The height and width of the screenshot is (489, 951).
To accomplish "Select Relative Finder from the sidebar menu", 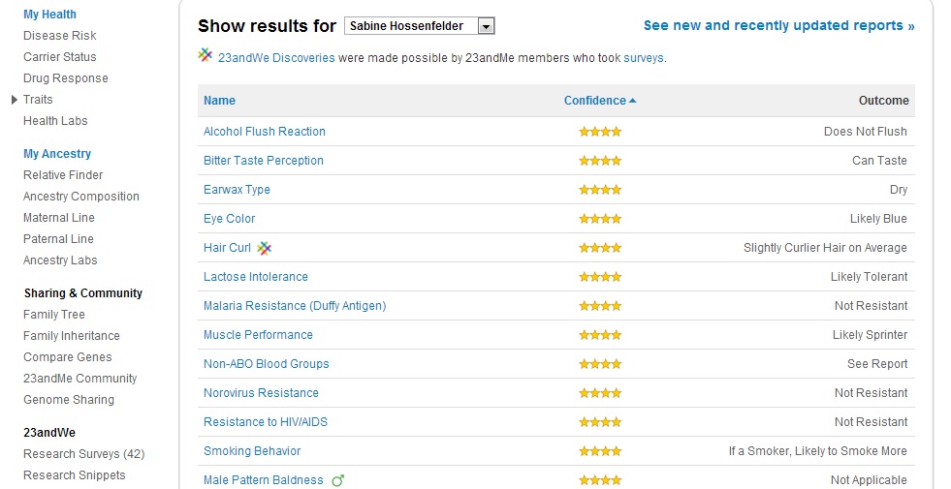I will (63, 175).
